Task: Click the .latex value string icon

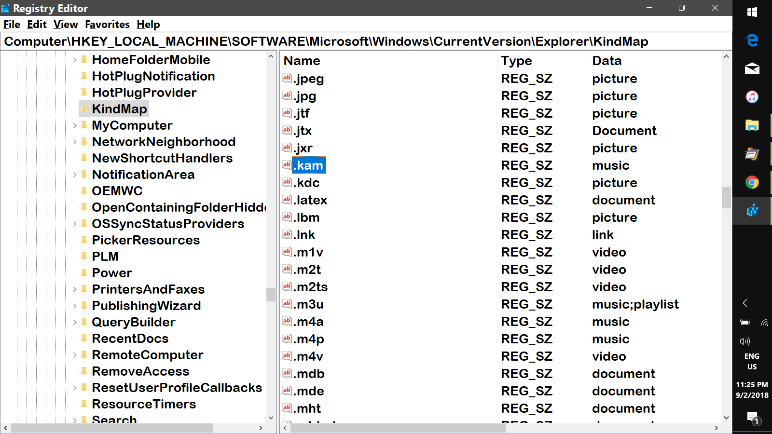Action: [x=287, y=200]
